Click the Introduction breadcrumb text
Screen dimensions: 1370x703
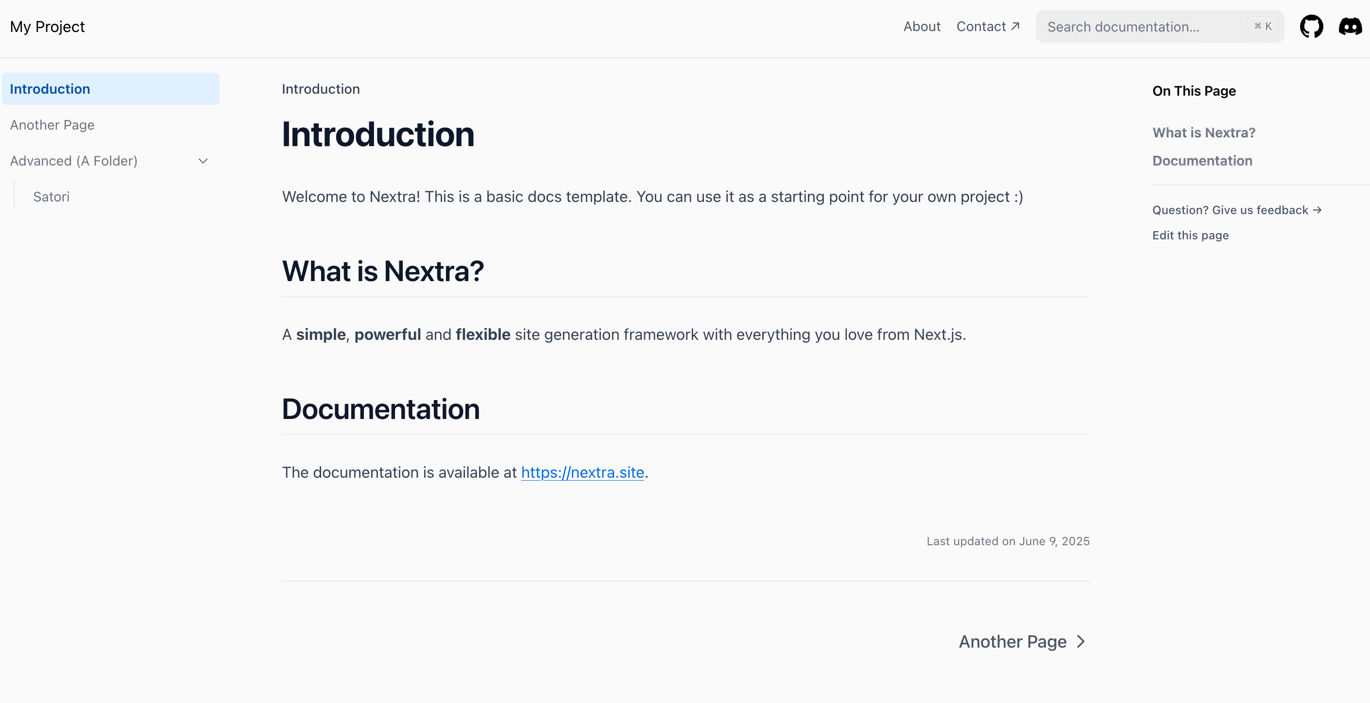(321, 89)
